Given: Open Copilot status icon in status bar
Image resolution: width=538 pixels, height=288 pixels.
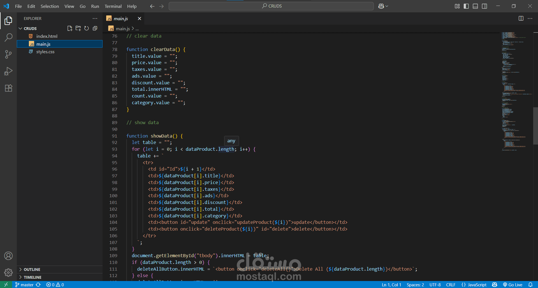Looking at the screenshot, I should tap(495, 285).
